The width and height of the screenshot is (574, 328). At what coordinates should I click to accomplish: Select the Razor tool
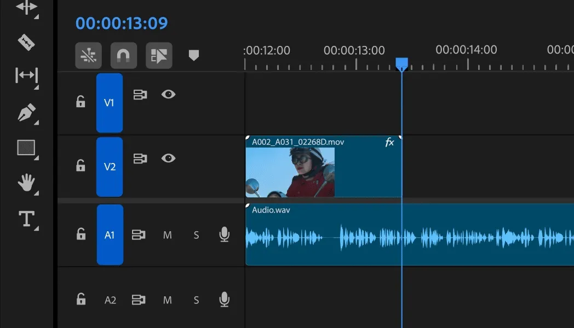click(x=26, y=42)
